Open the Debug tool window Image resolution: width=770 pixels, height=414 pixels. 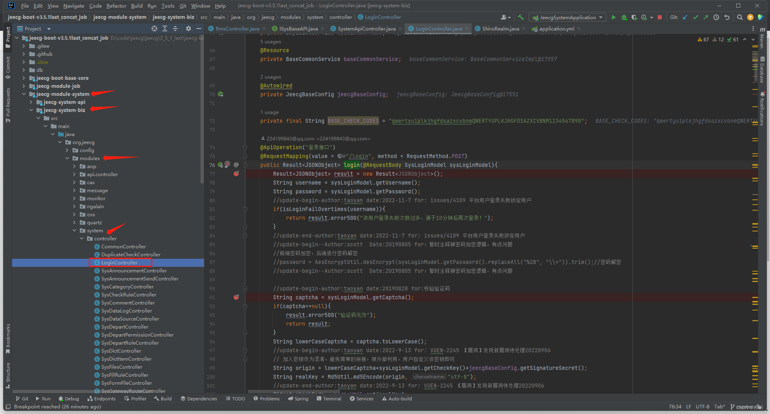[x=69, y=399]
